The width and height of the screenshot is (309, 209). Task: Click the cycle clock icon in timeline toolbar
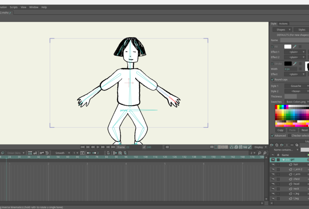(x=47, y=153)
